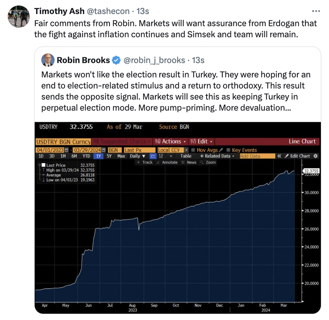Click Timothy Ash's profile avatar
The image size is (329, 320).
(x=19, y=17)
